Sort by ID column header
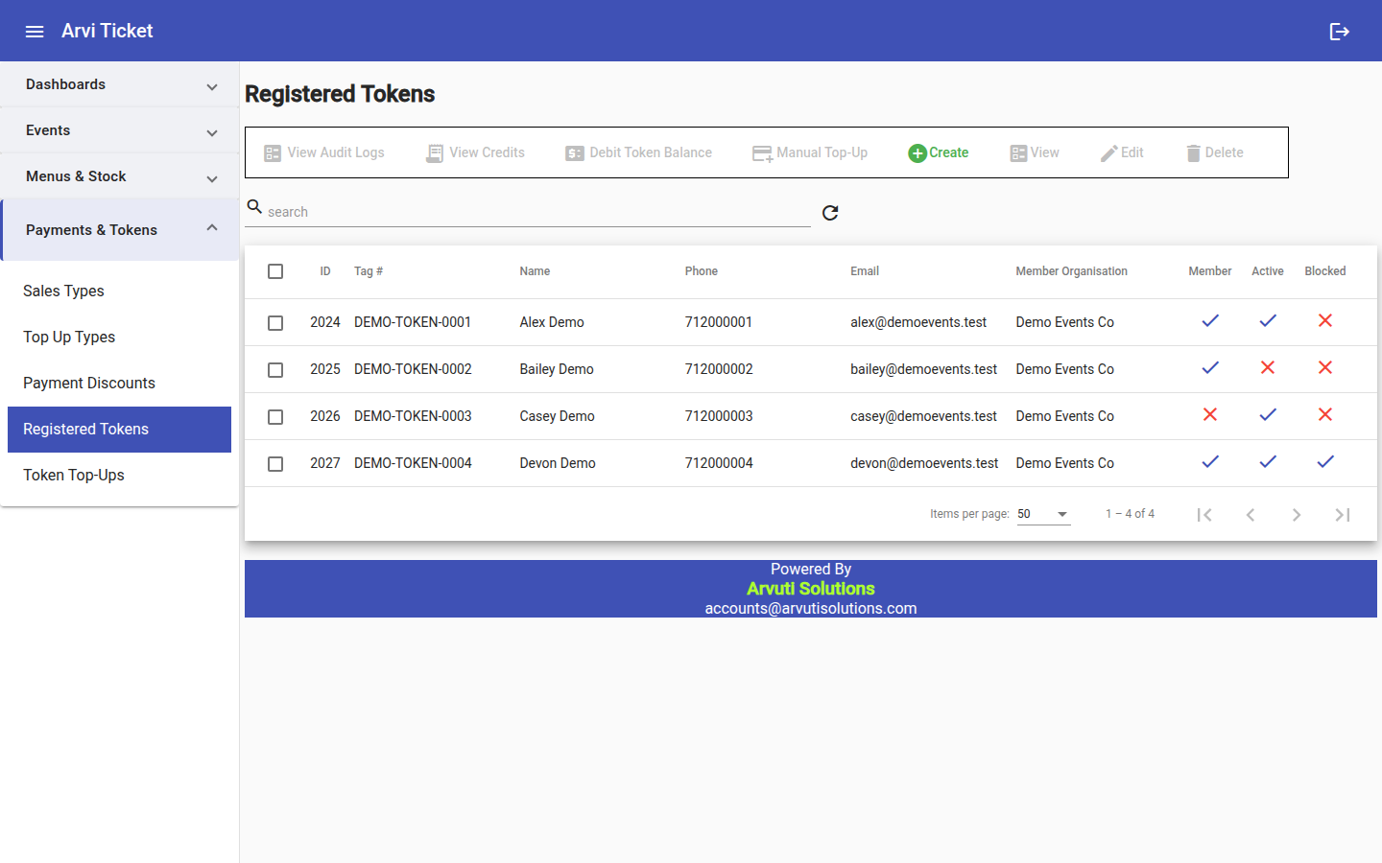This screenshot has width=1382, height=863. click(325, 271)
